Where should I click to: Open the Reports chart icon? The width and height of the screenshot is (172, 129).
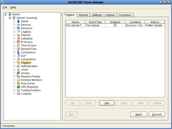tap(18, 35)
